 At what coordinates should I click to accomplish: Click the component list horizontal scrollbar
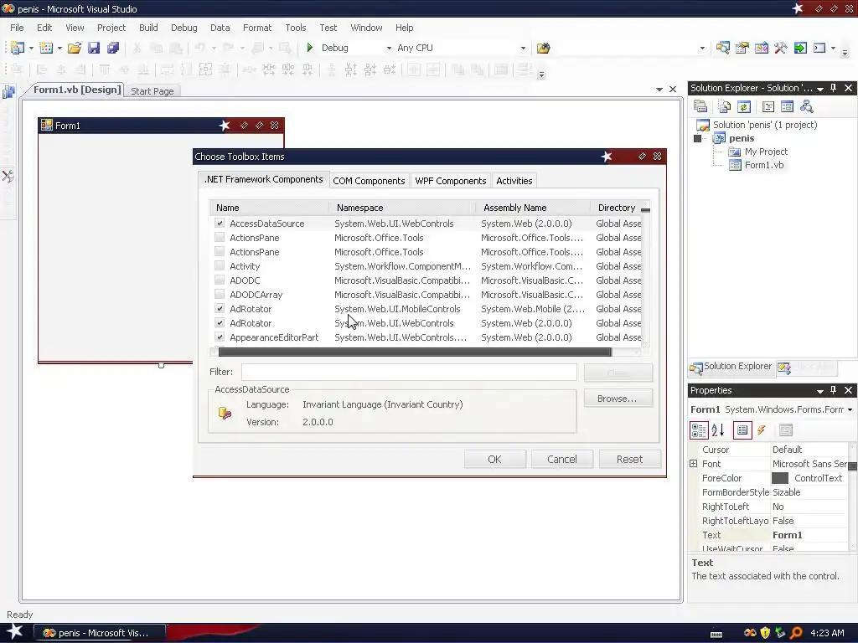click(x=414, y=352)
